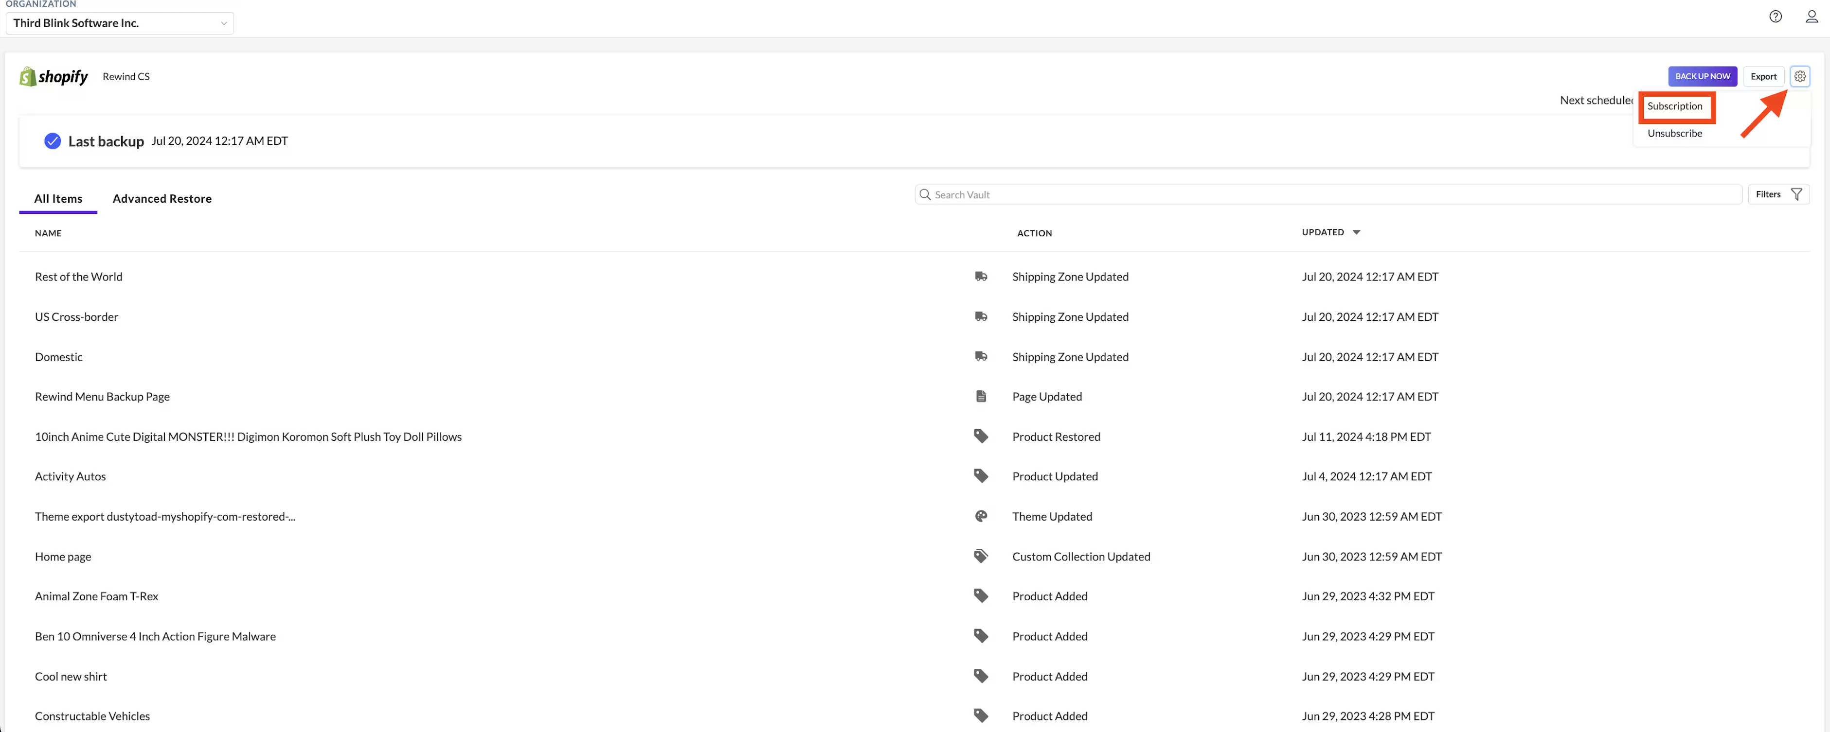Switch to the Advanced Restore tab
Viewport: 1830px width, 732px height.
(x=162, y=199)
